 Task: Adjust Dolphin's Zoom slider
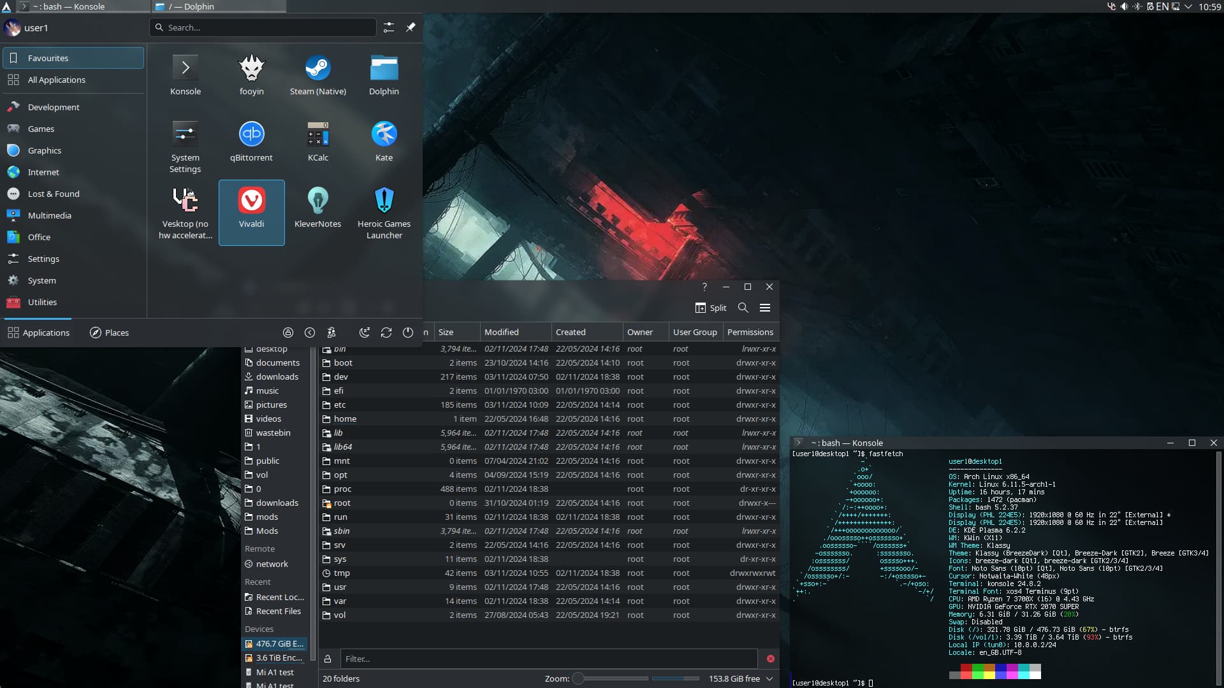pos(612,678)
